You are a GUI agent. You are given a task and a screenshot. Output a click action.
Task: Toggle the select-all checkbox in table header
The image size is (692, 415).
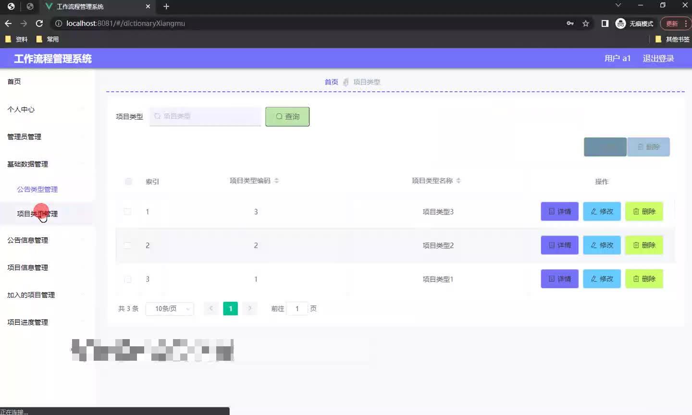128,181
